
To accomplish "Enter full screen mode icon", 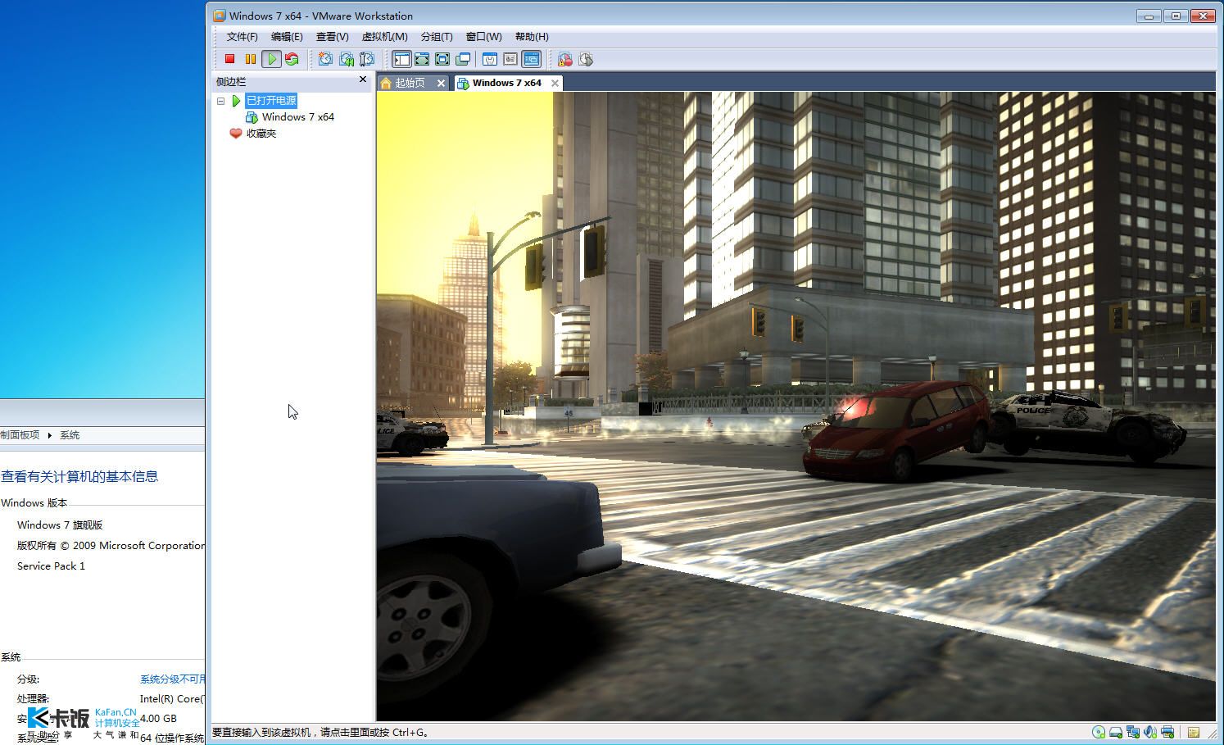I will [x=442, y=59].
